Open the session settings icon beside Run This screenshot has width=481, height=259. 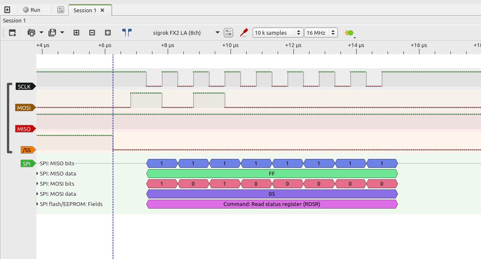click(61, 10)
